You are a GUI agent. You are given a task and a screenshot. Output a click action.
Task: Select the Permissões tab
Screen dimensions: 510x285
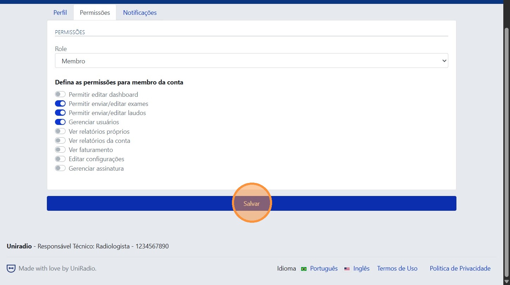pos(95,13)
